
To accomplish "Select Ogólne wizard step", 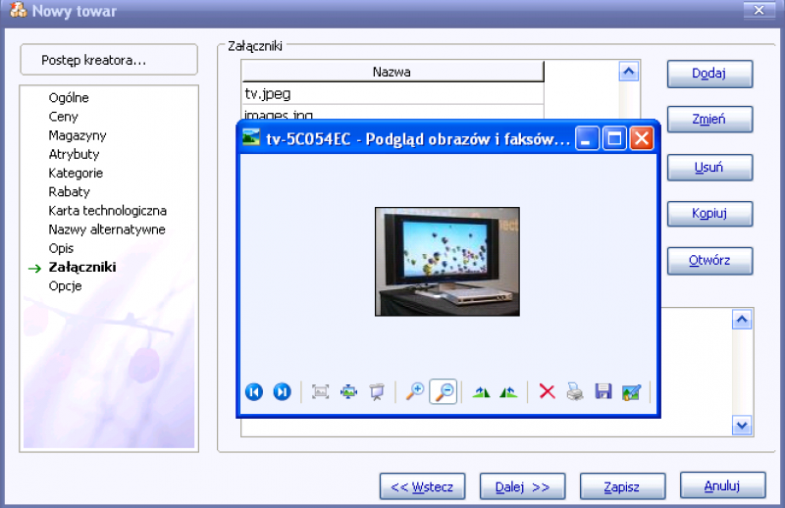I will tap(69, 98).
